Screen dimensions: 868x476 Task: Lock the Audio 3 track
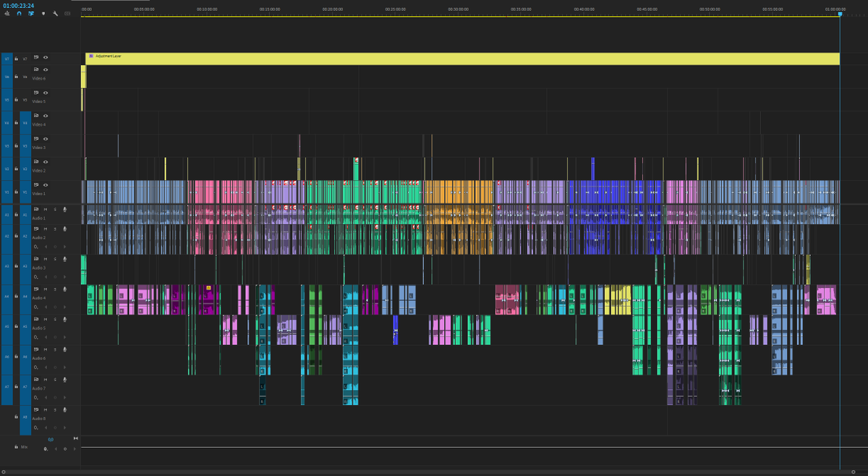point(16,266)
